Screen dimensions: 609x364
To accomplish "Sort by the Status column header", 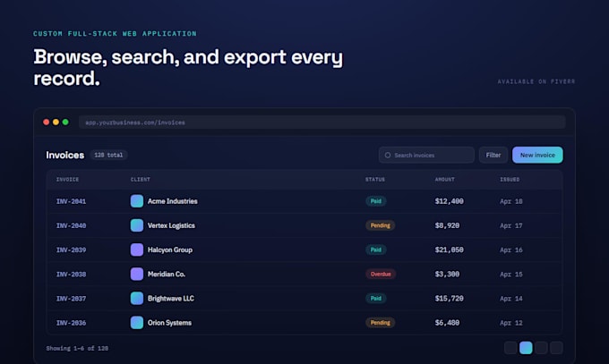I will 375,179.
